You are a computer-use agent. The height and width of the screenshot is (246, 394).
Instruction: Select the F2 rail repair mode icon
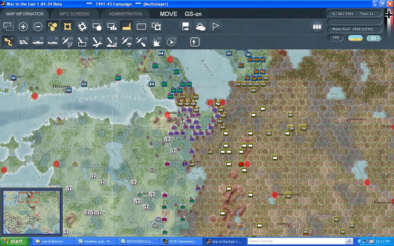pos(23,42)
